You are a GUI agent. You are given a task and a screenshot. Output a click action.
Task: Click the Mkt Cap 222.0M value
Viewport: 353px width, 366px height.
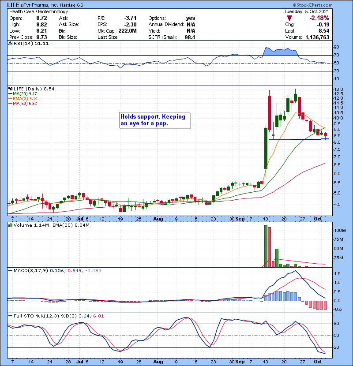(128, 31)
